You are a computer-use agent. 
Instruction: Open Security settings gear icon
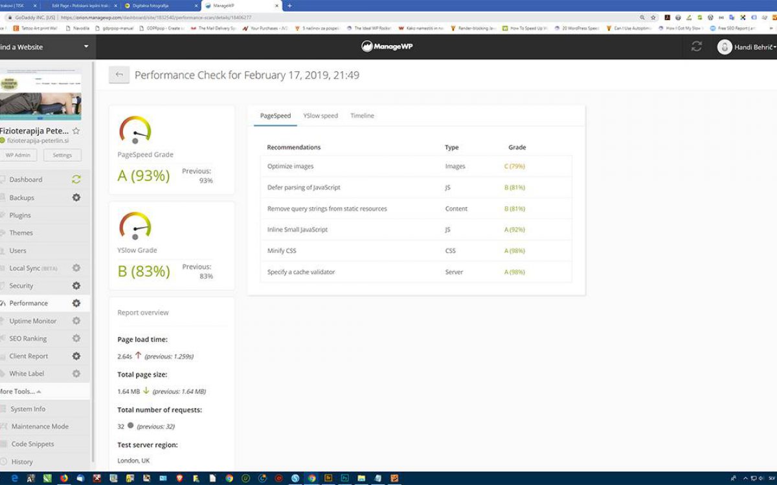[76, 286]
